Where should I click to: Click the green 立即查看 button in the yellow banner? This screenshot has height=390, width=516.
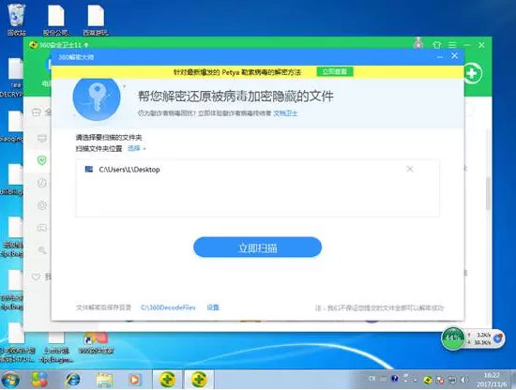point(335,71)
